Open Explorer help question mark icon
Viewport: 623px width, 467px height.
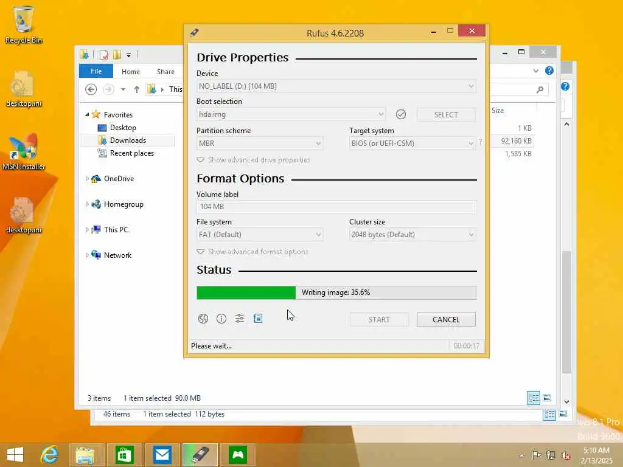click(x=549, y=71)
